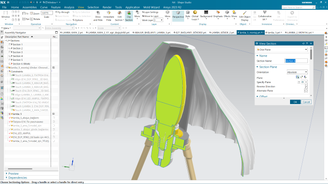Viewport: 328px width, 184px height.
Task: Select the Zoom tool
Action: coord(35,14)
